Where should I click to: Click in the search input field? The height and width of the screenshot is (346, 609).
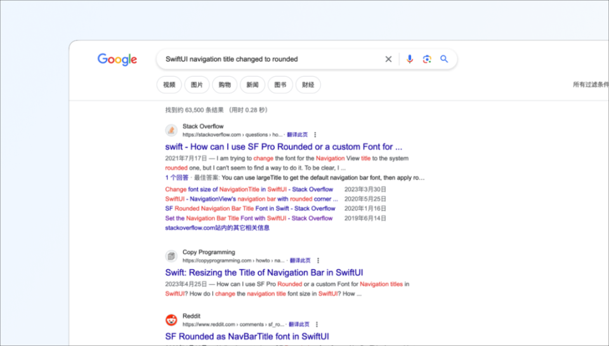pos(272,59)
